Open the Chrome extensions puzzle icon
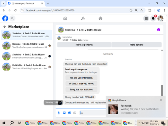 (x=150, y=10)
